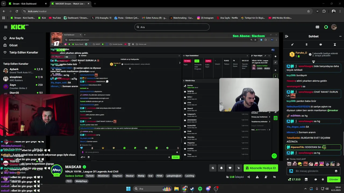The height and width of the screenshot is (193, 344).
Task: Click the user-with-sword moderators icon
Action: pos(266,177)
